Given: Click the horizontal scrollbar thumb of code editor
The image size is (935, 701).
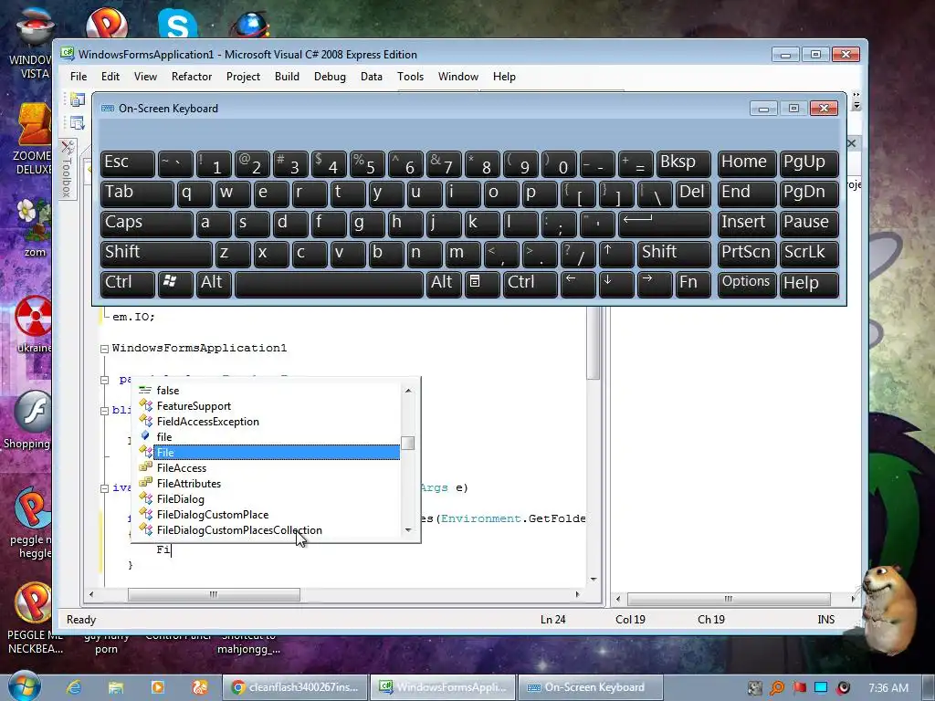Looking at the screenshot, I should pos(214,594).
